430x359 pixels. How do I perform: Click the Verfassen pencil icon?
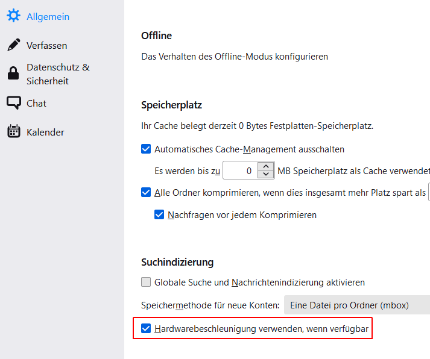13,45
